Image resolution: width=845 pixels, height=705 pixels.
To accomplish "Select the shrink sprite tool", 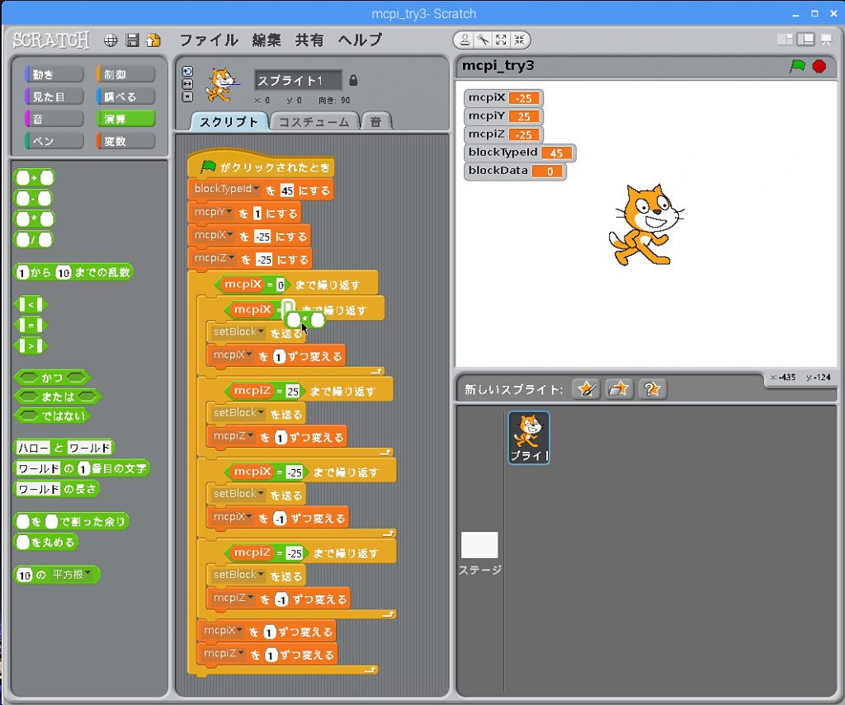I will click(x=520, y=40).
